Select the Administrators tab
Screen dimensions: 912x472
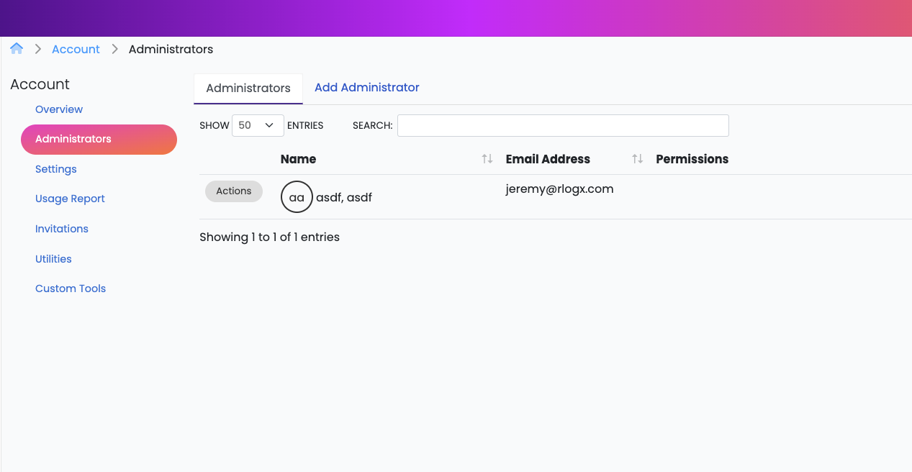[248, 88]
